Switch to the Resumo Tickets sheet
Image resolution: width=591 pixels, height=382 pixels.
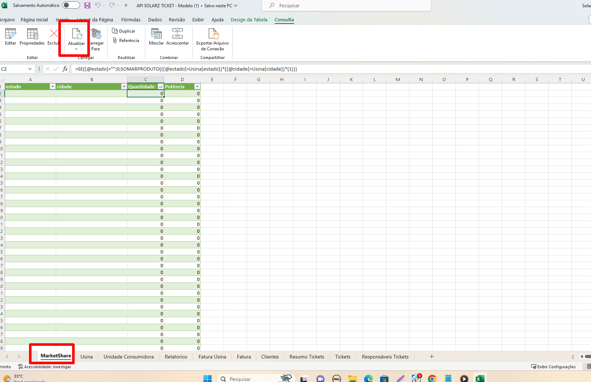pyautogui.click(x=307, y=357)
